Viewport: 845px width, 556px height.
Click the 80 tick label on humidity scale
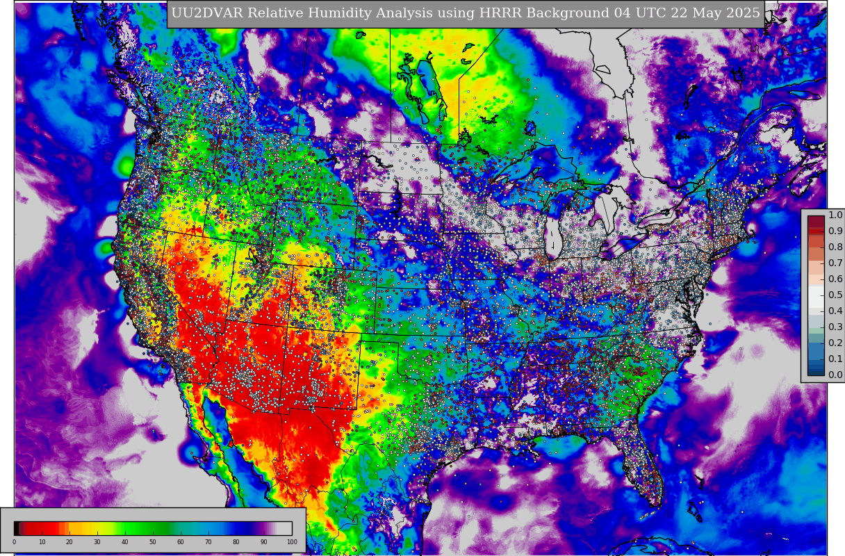236,542
